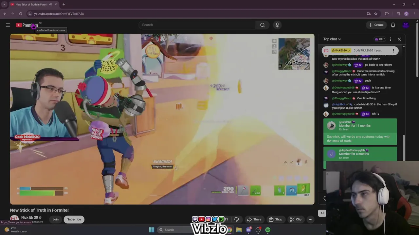The image size is (419, 235).
Task: Click the pinned @NickEh30 message banner
Action: coord(360,51)
